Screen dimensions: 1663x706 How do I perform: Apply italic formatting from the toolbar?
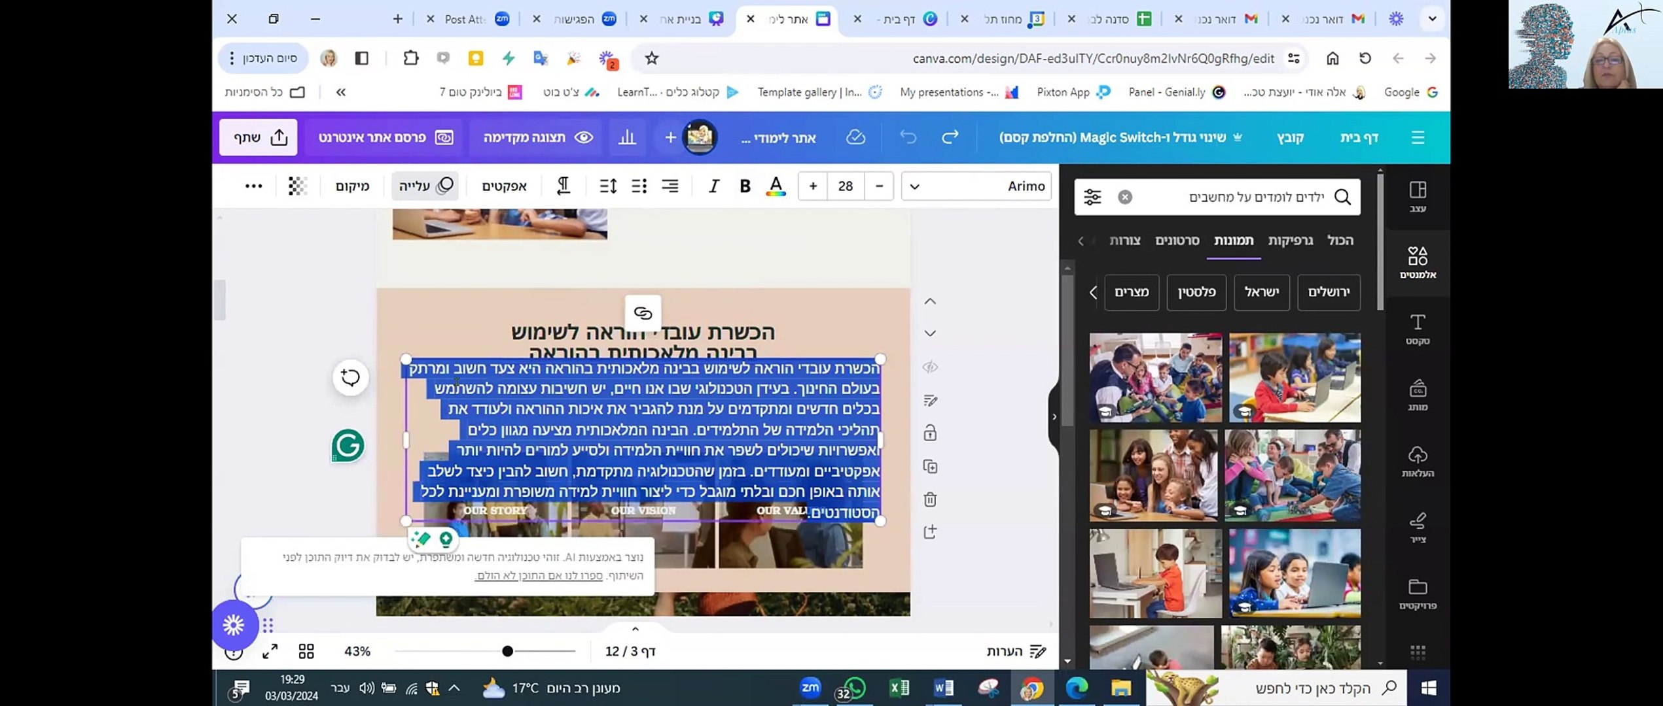coord(713,186)
